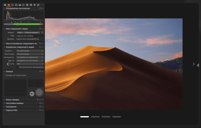Screen dimensions: 201x128
Task: Open the Adjustments clipboard tool tab
Action: [x=27, y=5]
